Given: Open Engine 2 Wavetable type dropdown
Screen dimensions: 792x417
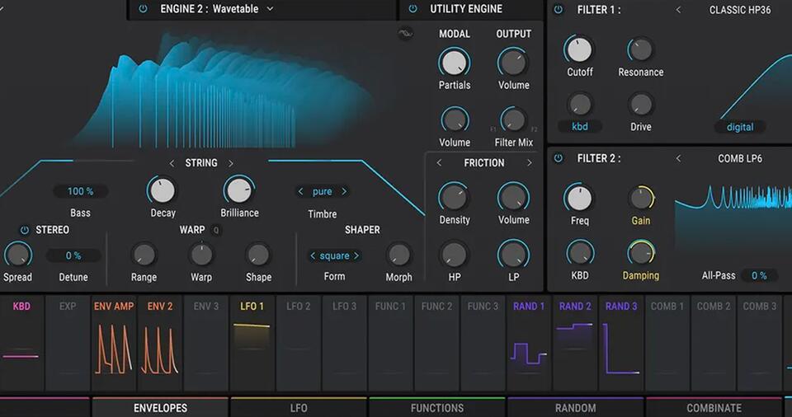Looking at the screenshot, I should coord(270,8).
